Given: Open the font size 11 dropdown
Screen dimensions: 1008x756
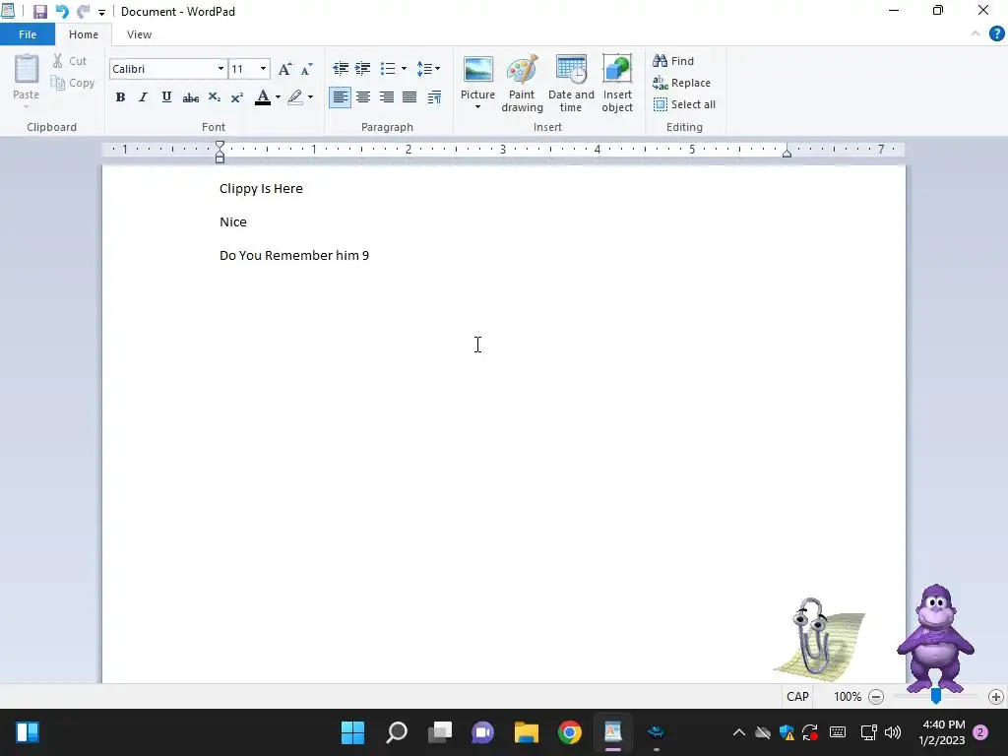Looking at the screenshot, I should 263,69.
